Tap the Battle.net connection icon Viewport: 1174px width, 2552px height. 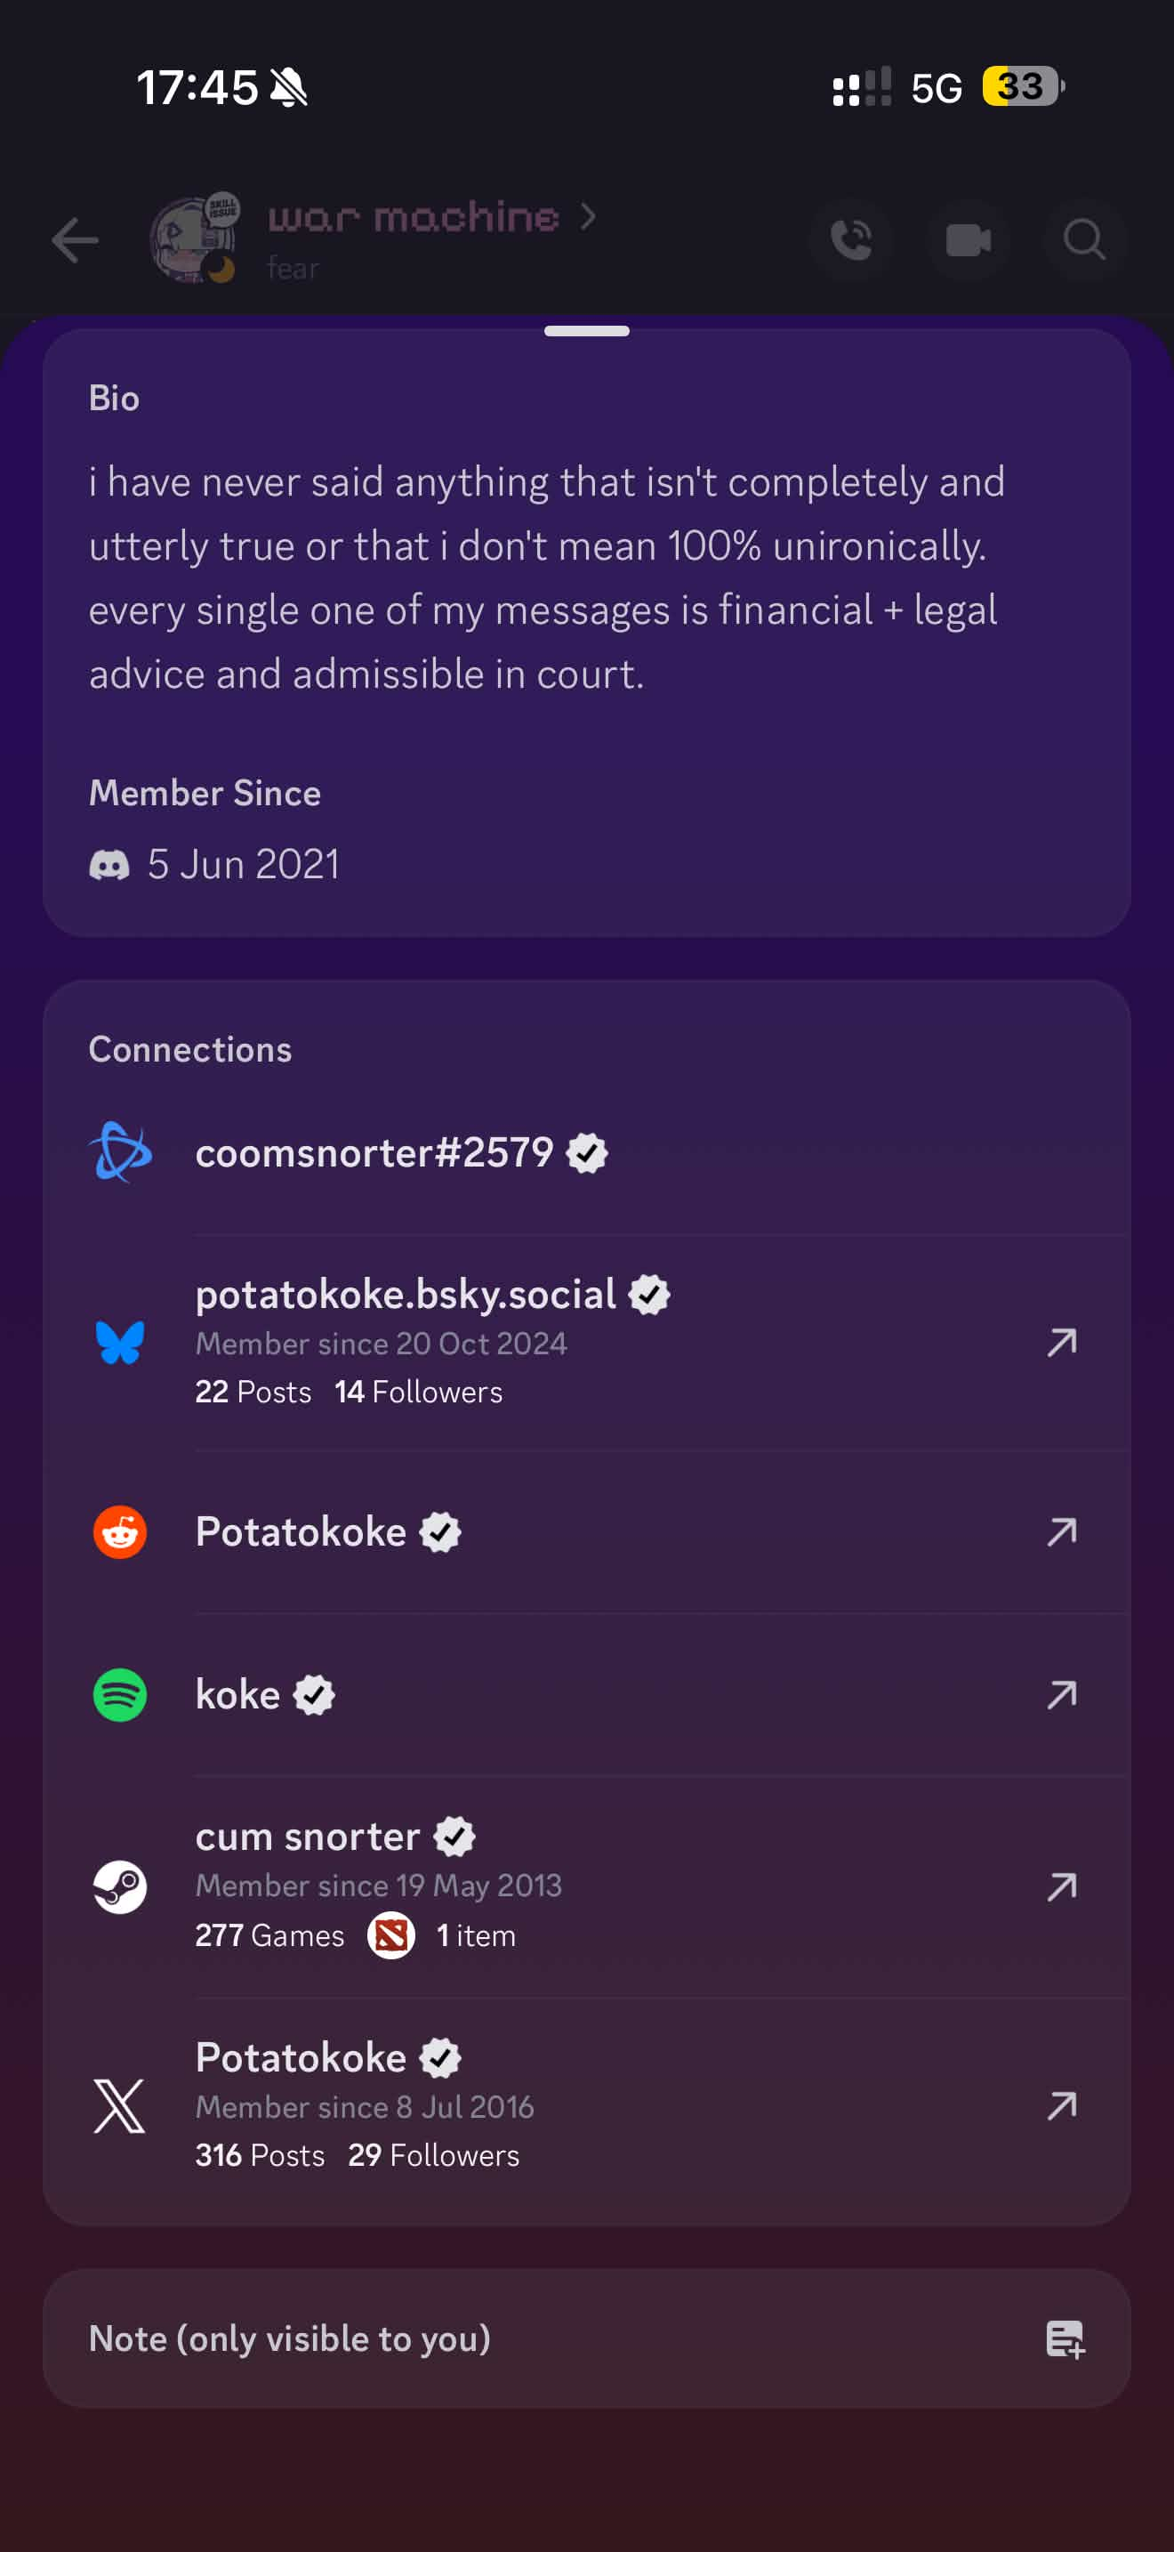click(120, 1152)
